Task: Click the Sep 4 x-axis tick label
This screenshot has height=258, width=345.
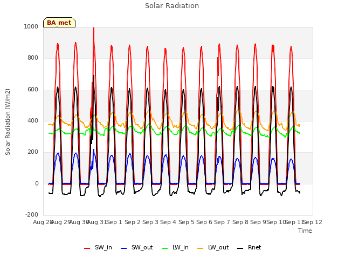Action: (168, 222)
